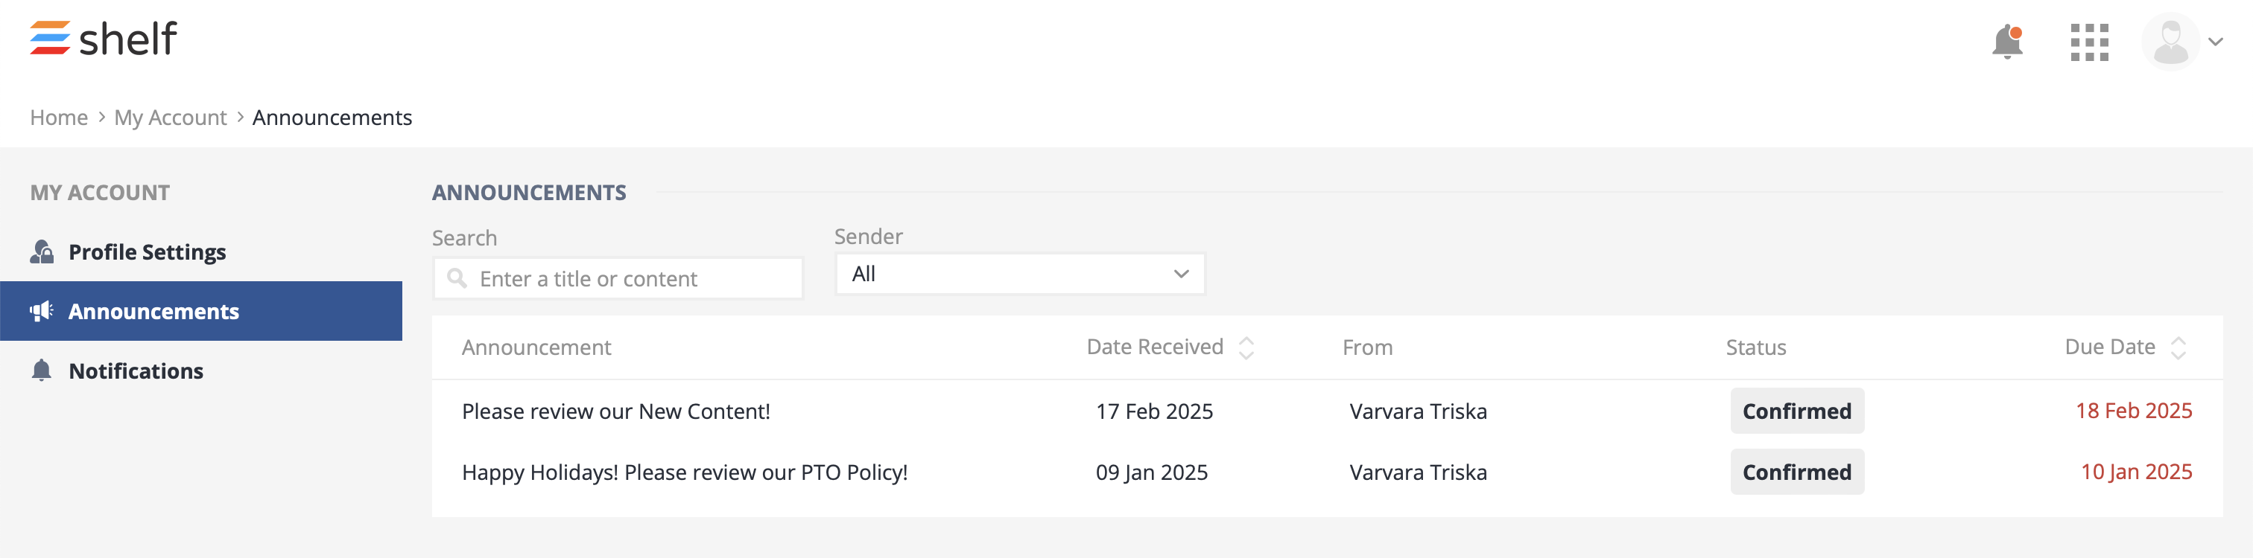The width and height of the screenshot is (2253, 558).
Task: Sort by Date Received column arrows
Action: pyautogui.click(x=1246, y=347)
